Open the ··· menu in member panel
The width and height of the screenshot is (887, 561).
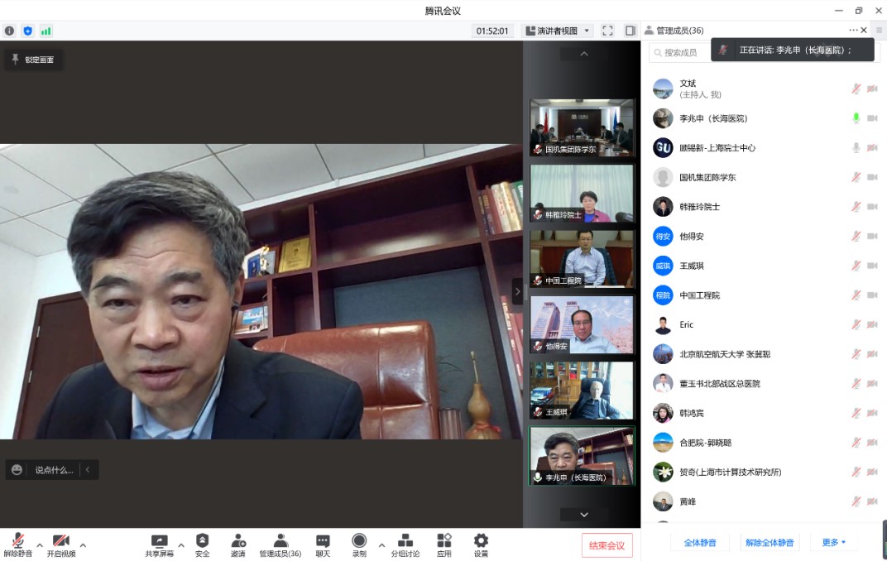click(x=853, y=30)
